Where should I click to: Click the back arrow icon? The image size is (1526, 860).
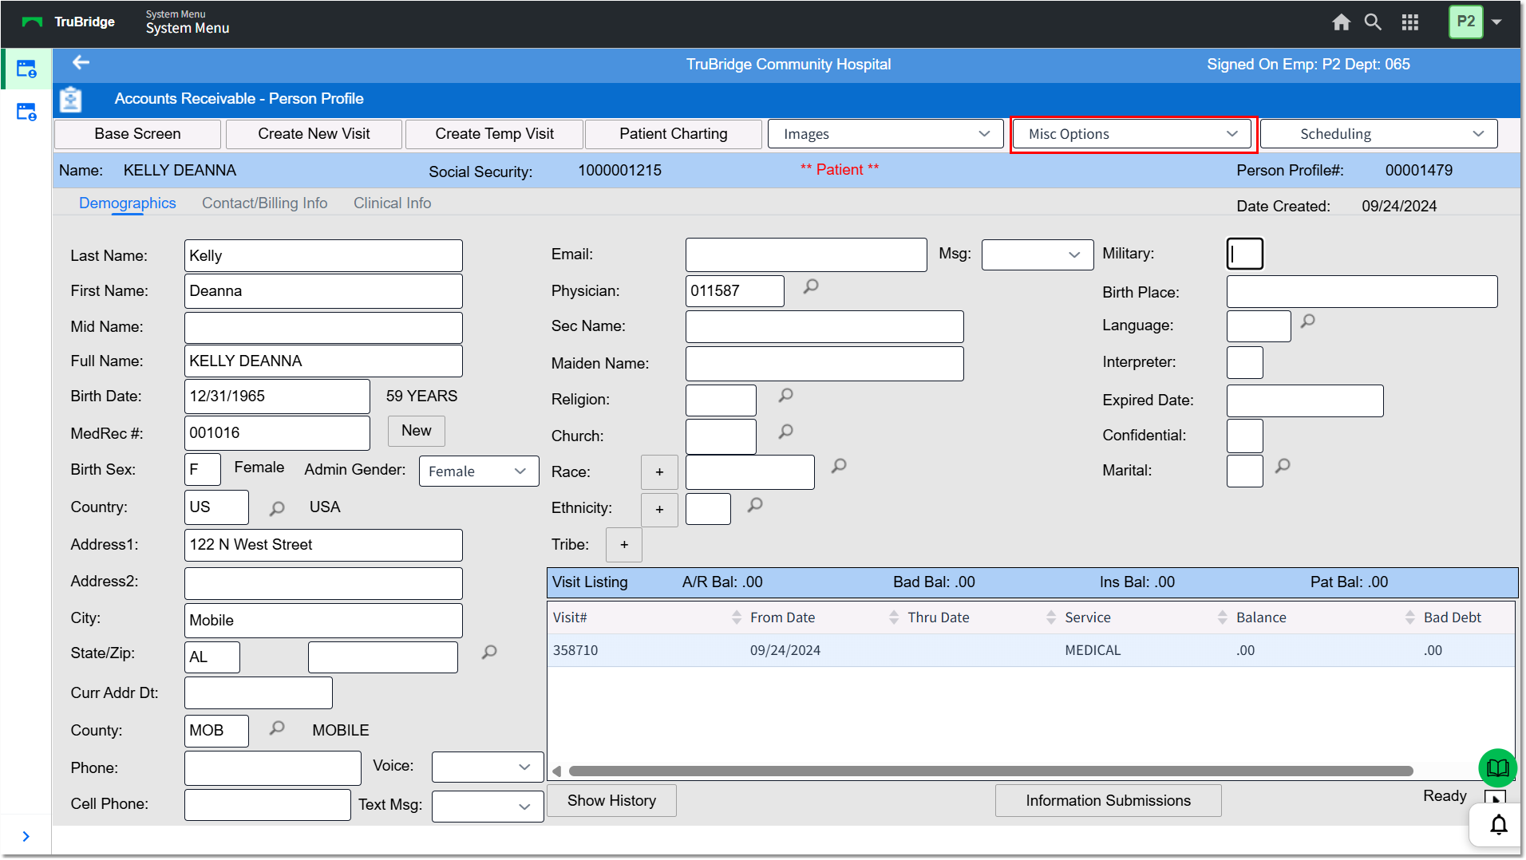tap(81, 62)
